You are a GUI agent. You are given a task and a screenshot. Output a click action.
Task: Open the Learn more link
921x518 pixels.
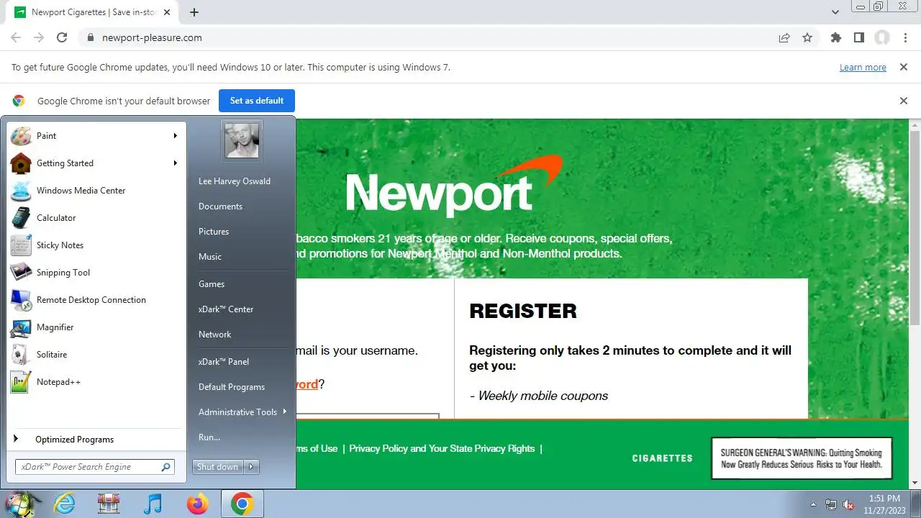[863, 68]
